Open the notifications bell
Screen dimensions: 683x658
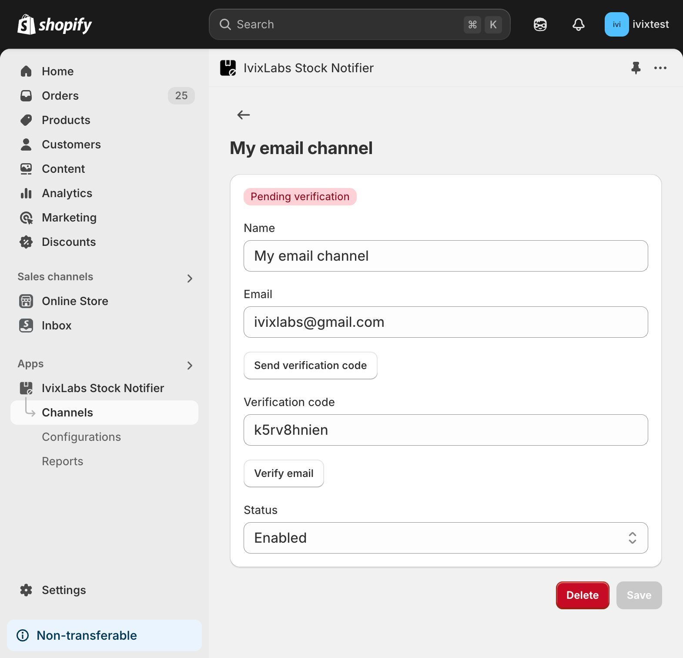click(x=578, y=24)
